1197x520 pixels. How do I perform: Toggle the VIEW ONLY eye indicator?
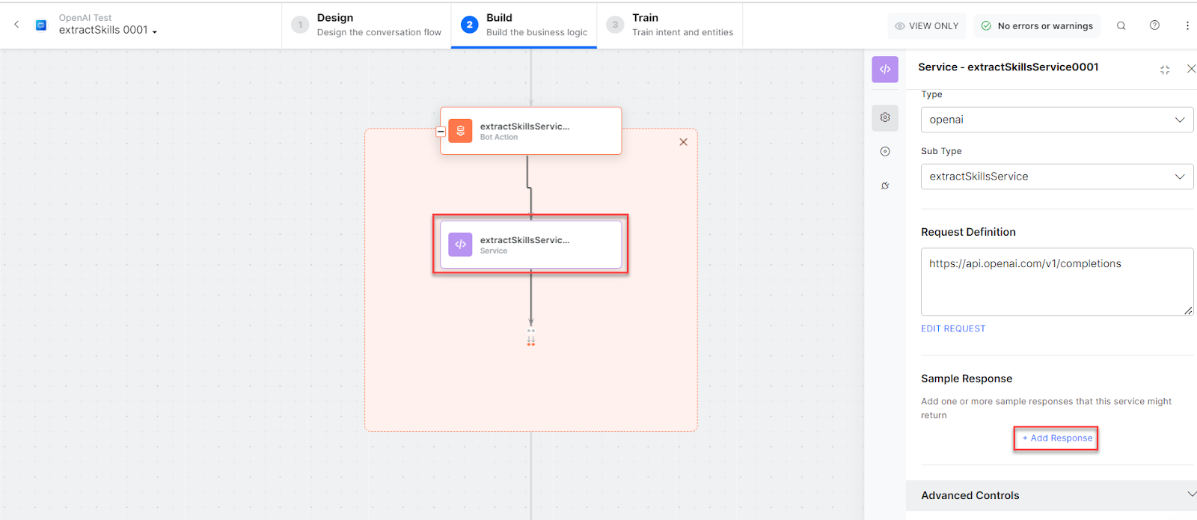point(926,25)
